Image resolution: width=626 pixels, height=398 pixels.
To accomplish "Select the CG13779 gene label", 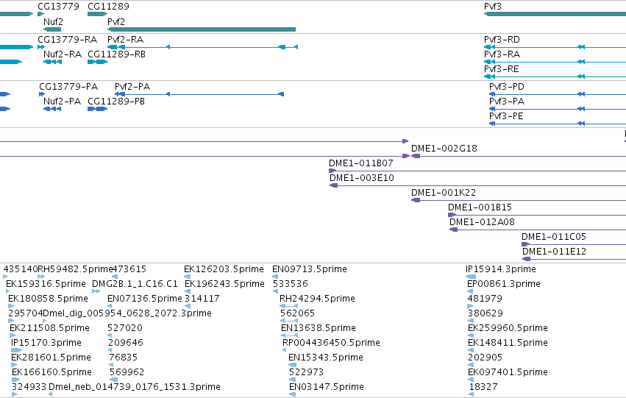I will [x=58, y=7].
